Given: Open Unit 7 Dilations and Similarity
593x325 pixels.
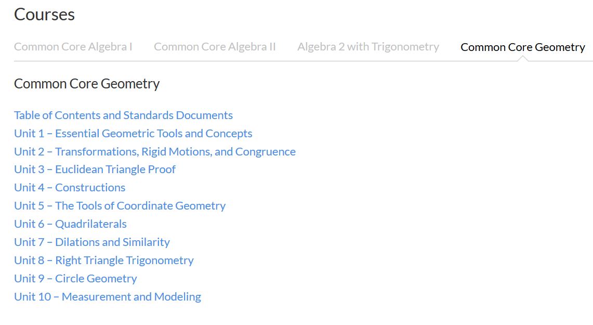Looking at the screenshot, I should coord(92,242).
